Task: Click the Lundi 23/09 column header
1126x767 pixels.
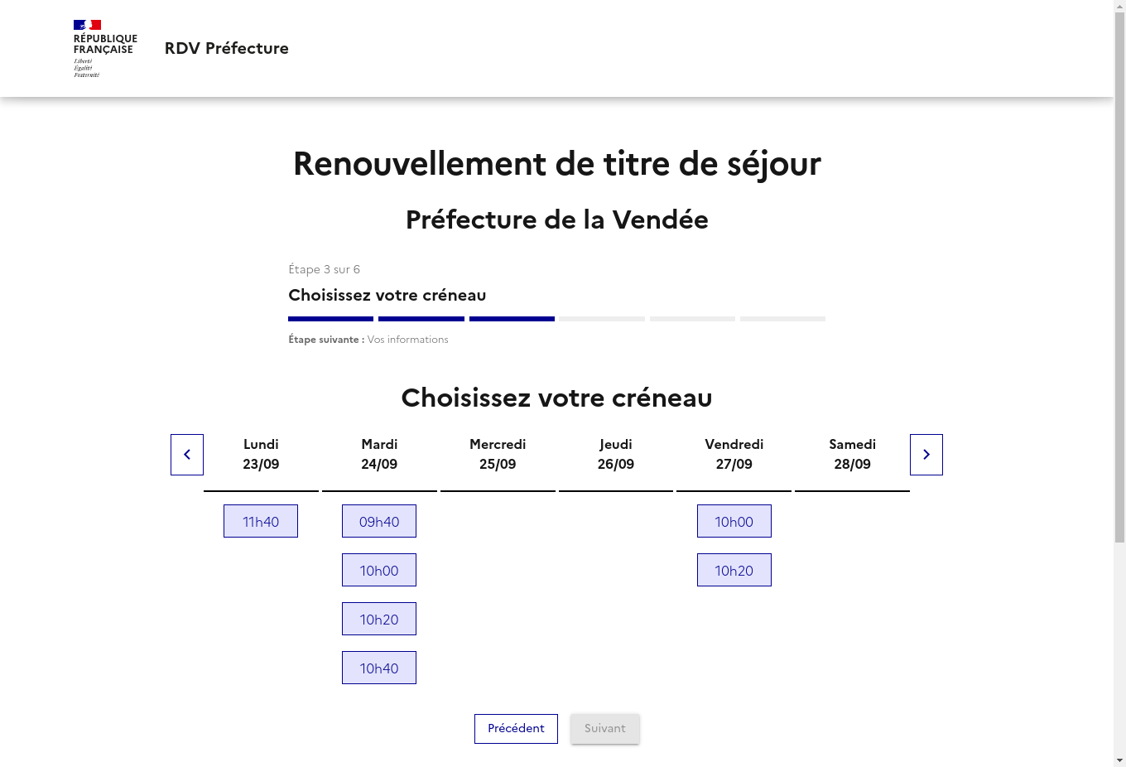Action: click(261, 455)
